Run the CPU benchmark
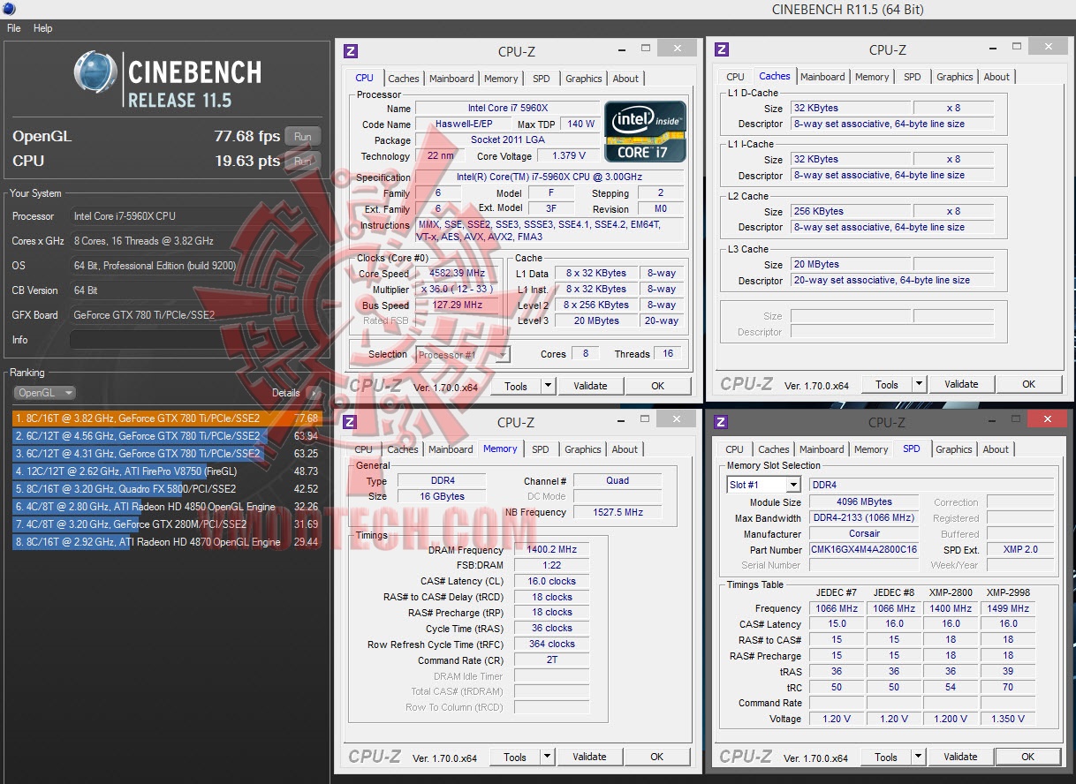Image resolution: width=1076 pixels, height=784 pixels. point(303,161)
